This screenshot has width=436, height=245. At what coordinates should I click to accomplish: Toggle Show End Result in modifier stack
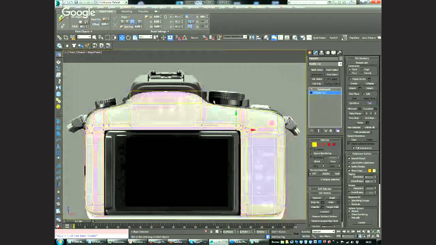(319, 131)
